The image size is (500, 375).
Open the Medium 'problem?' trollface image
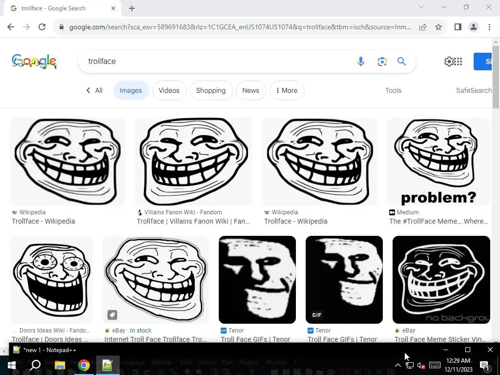(438, 161)
